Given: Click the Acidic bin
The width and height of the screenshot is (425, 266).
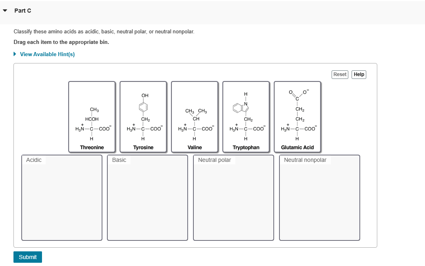Looking at the screenshot, I should click(62, 198).
